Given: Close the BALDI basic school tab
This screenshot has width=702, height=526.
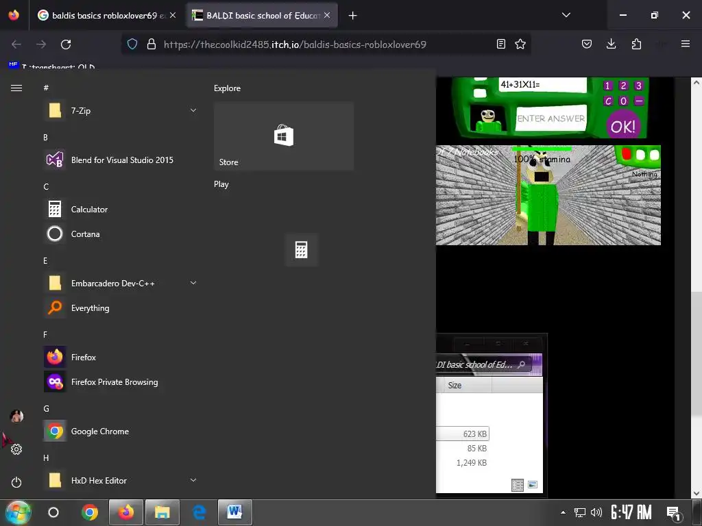Looking at the screenshot, I should (x=327, y=15).
